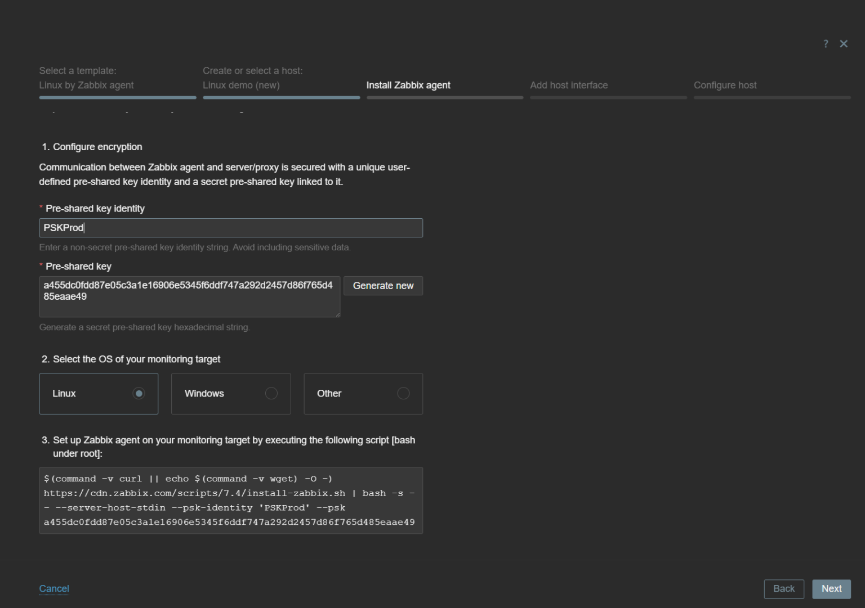
Task: Switch to the Configure host step
Action: [725, 85]
